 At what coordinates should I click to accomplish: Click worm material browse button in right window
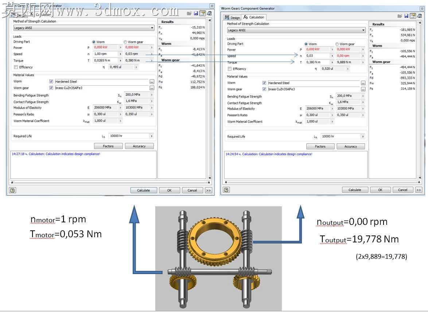(x=363, y=83)
